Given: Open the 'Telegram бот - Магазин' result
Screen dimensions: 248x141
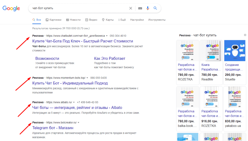Looking at the screenshot, I should pyautogui.click(x=53, y=128).
